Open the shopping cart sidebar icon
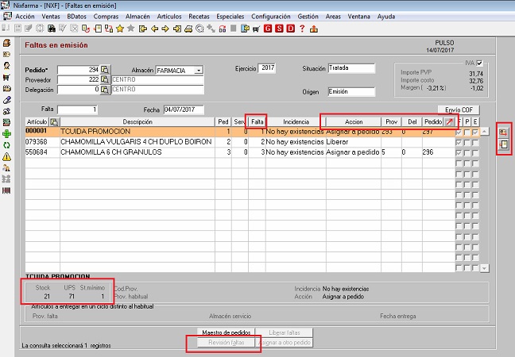 tap(6, 77)
